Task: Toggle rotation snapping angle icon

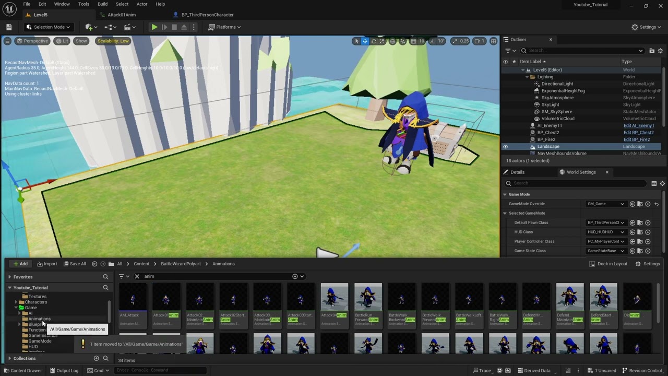Action: [x=432, y=41]
